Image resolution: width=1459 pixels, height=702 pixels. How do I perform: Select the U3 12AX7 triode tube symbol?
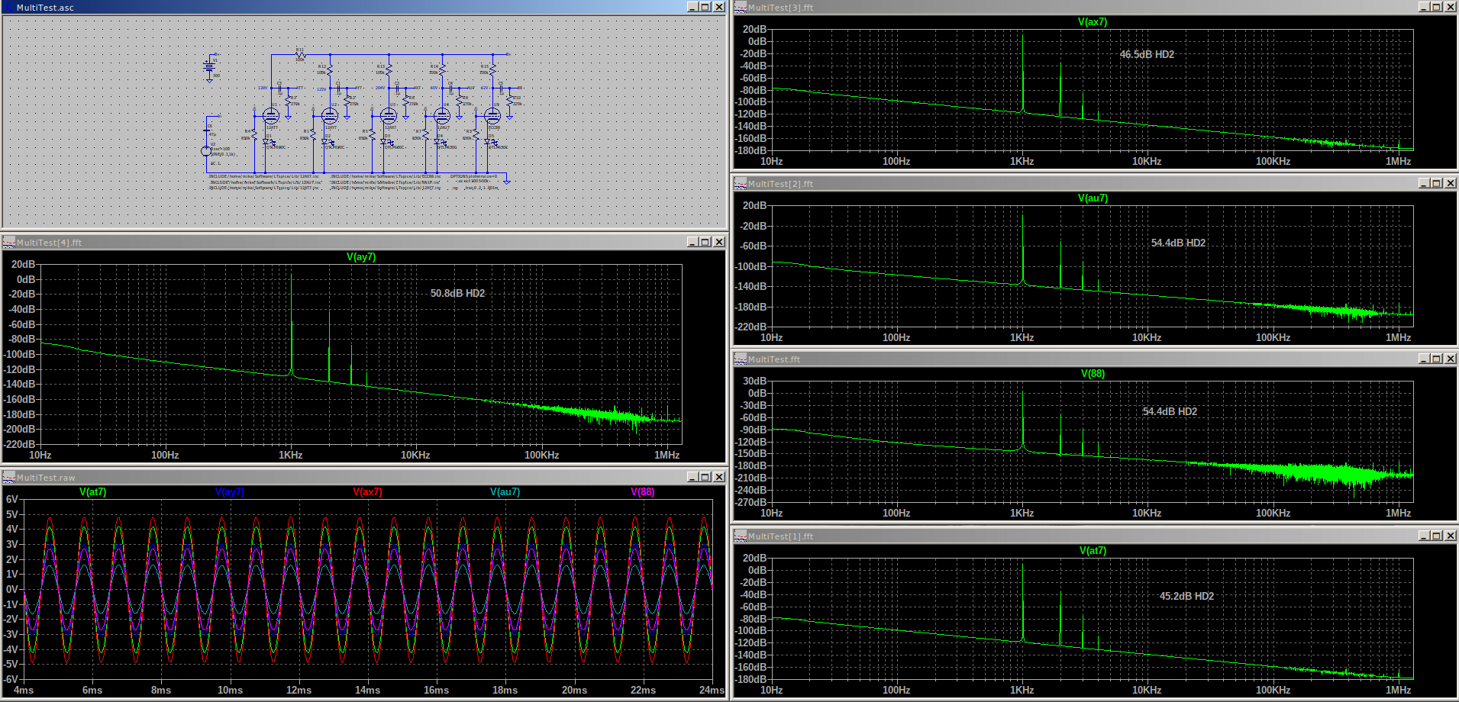tap(389, 116)
